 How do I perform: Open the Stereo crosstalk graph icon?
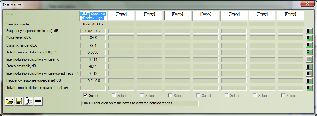[309, 67]
